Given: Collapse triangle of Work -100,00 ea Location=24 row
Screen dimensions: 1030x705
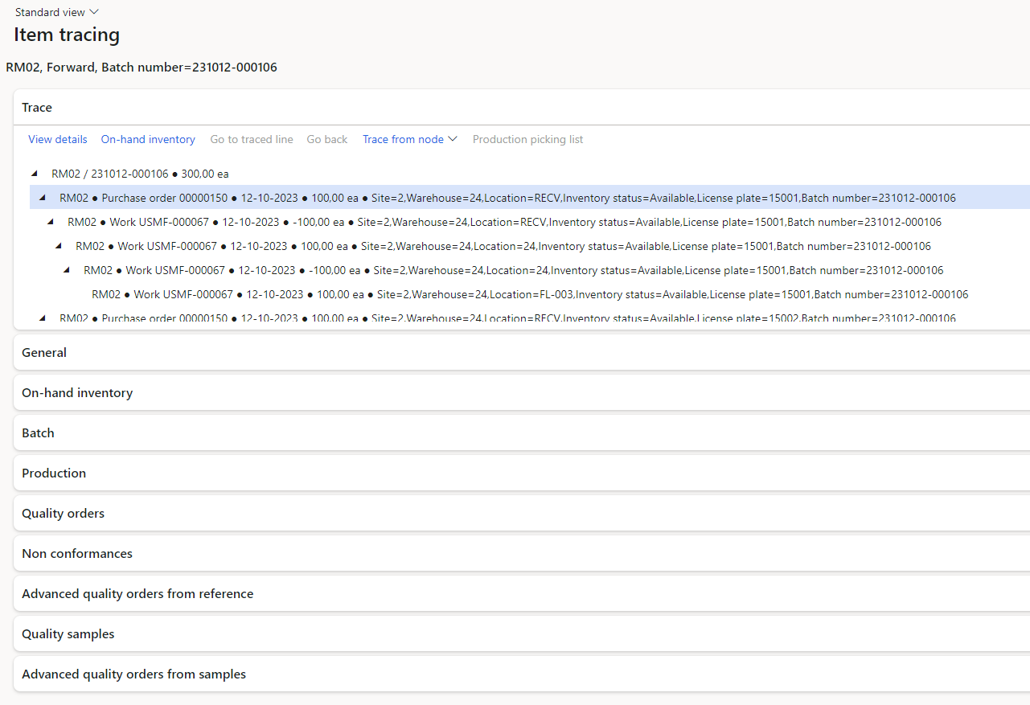Looking at the screenshot, I should click(67, 270).
